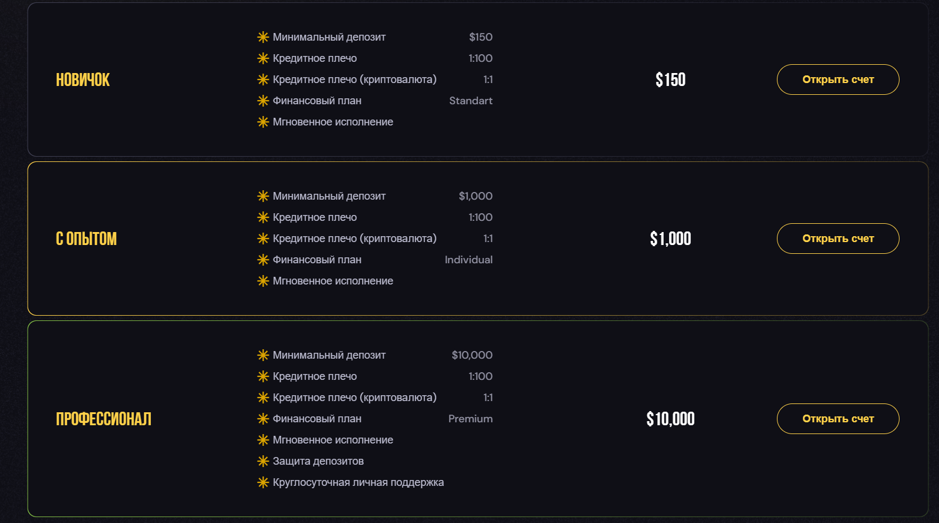Click the large $10,000 price label
Image resolution: width=939 pixels, height=523 pixels.
(x=671, y=419)
